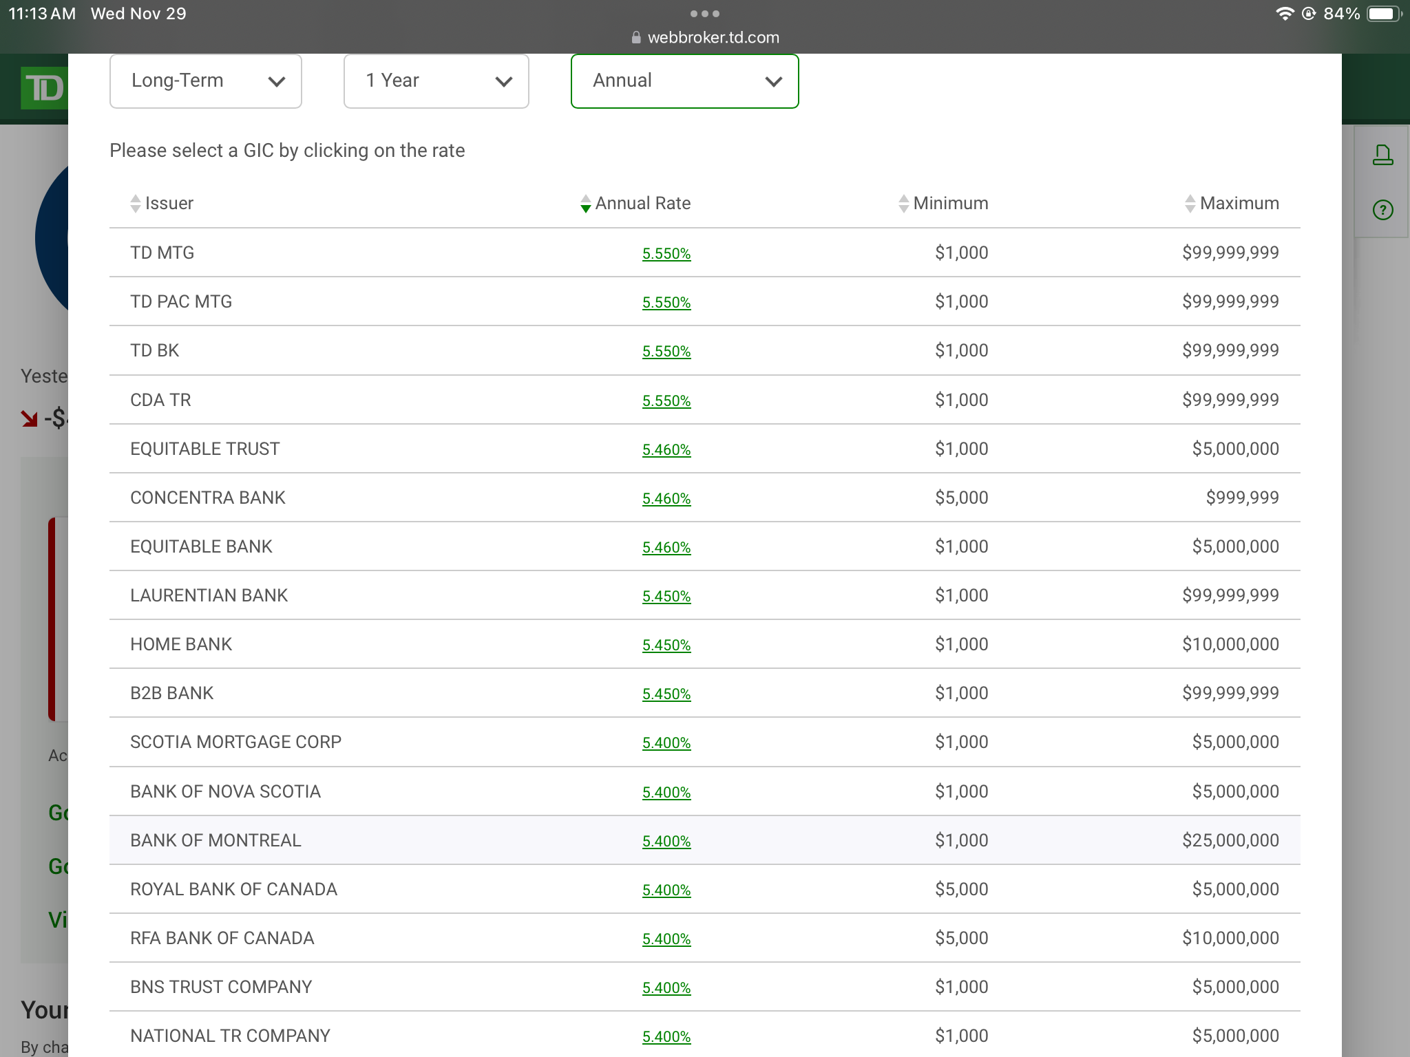Click the 'Maximum' column header text
This screenshot has width=1410, height=1057.
1239,204
